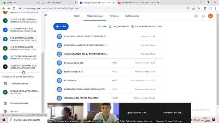Image resolution: width=219 pixels, height=123 pixels.
Task: Open Classroom settings gear icon
Action: point(196,16)
